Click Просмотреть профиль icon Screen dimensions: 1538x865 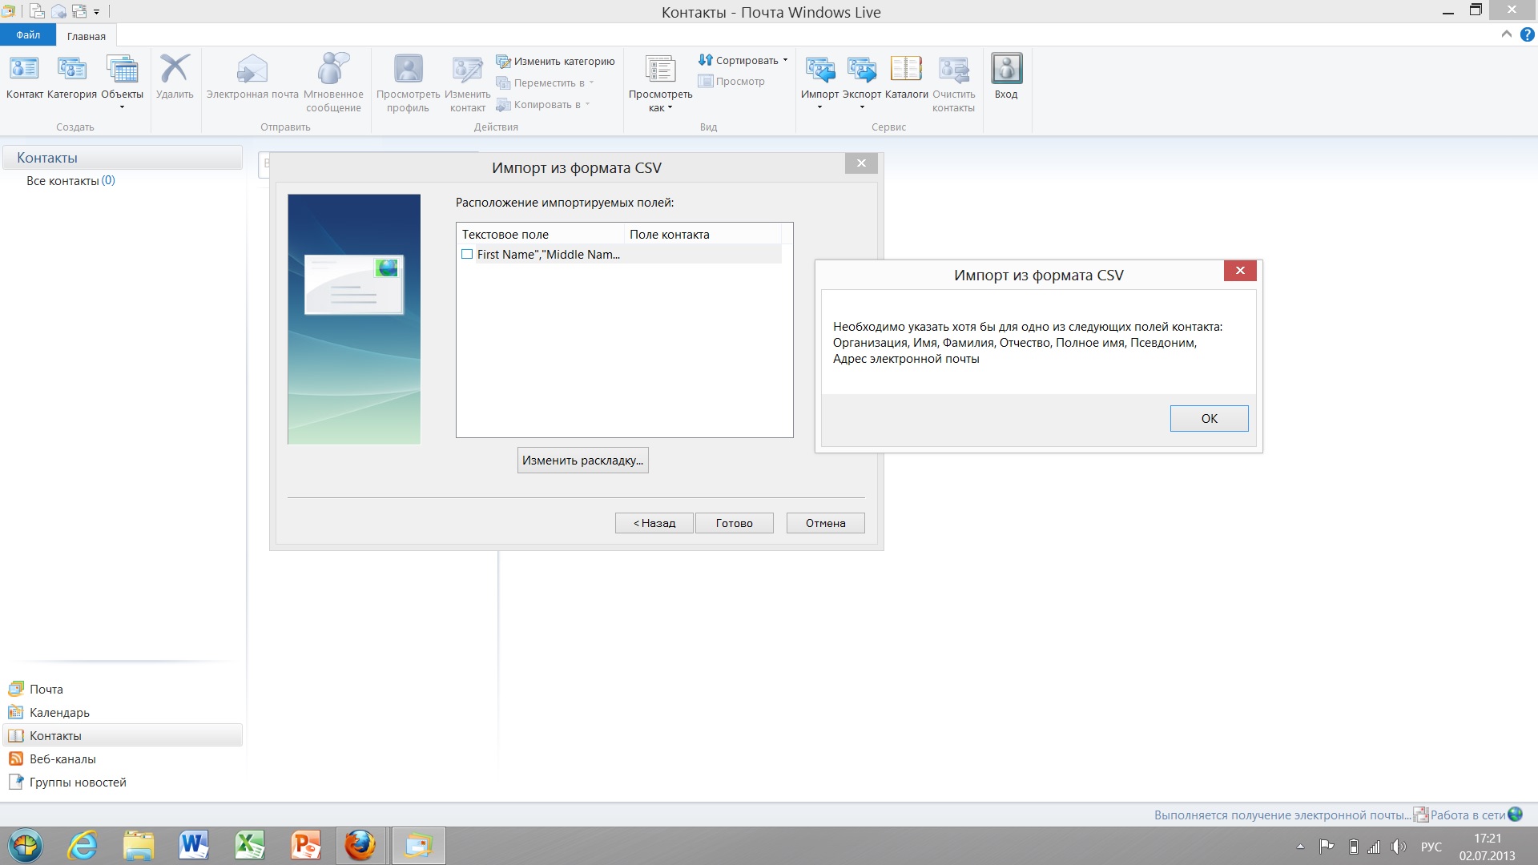408,82
